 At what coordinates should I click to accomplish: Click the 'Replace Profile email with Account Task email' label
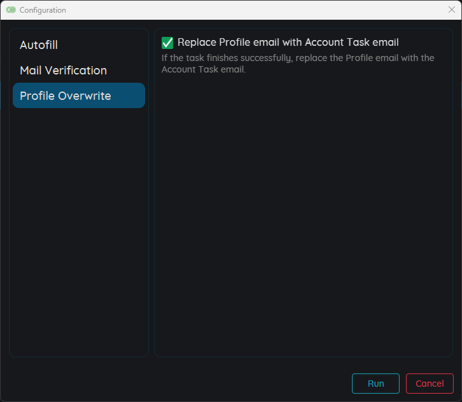(x=288, y=43)
